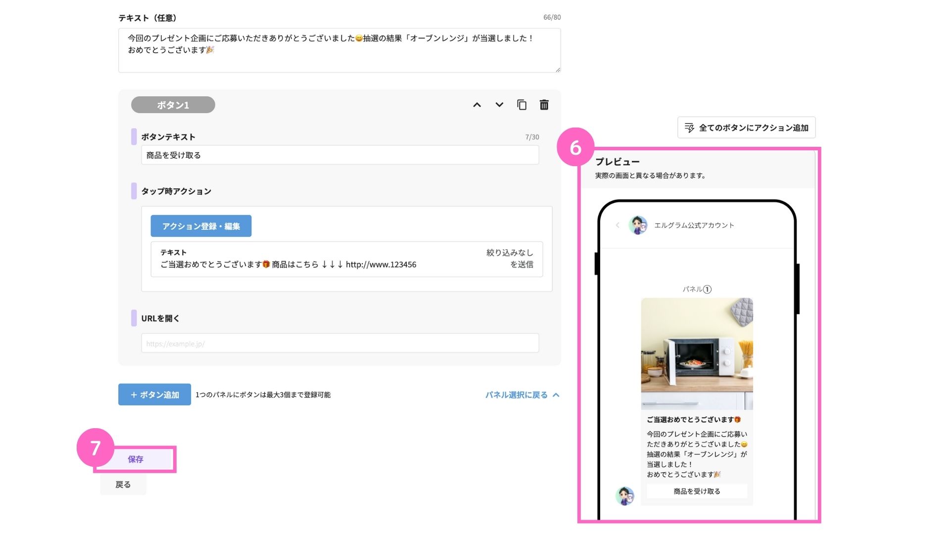Click the エルグラム公式アカウント name in the preview

694,225
